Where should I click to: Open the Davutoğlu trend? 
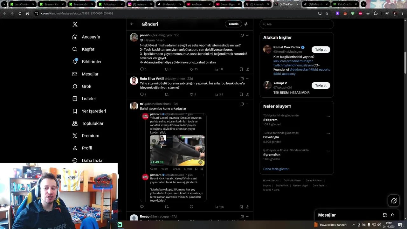(271, 137)
